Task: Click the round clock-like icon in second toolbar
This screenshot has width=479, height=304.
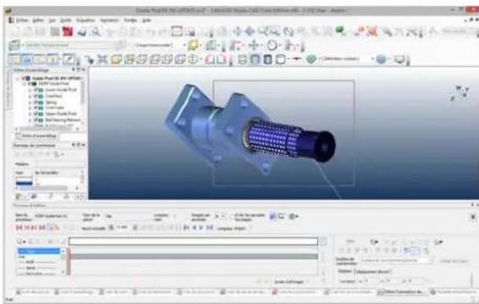Action: click(272, 46)
